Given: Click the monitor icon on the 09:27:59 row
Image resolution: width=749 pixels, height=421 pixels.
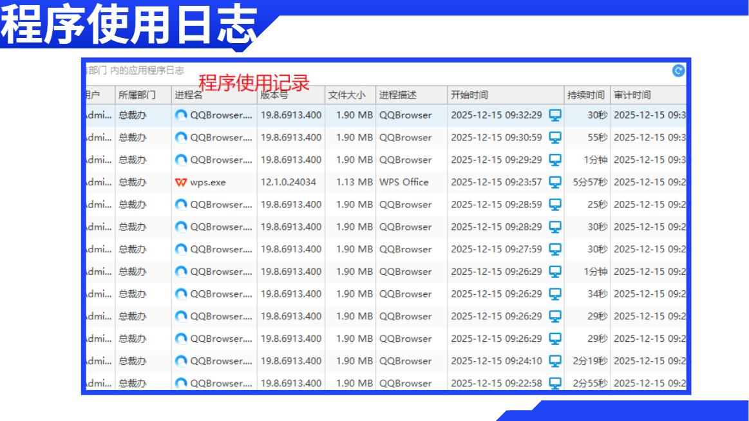Looking at the screenshot, I should coord(555,249).
